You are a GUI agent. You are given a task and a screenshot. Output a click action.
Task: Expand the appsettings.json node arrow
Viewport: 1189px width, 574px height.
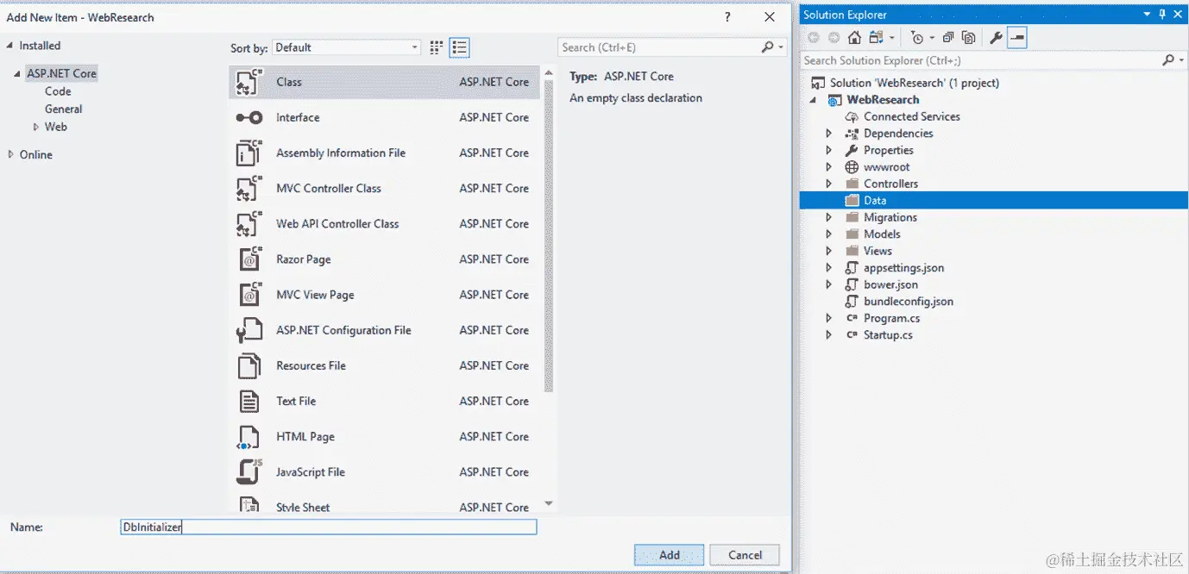tap(828, 268)
